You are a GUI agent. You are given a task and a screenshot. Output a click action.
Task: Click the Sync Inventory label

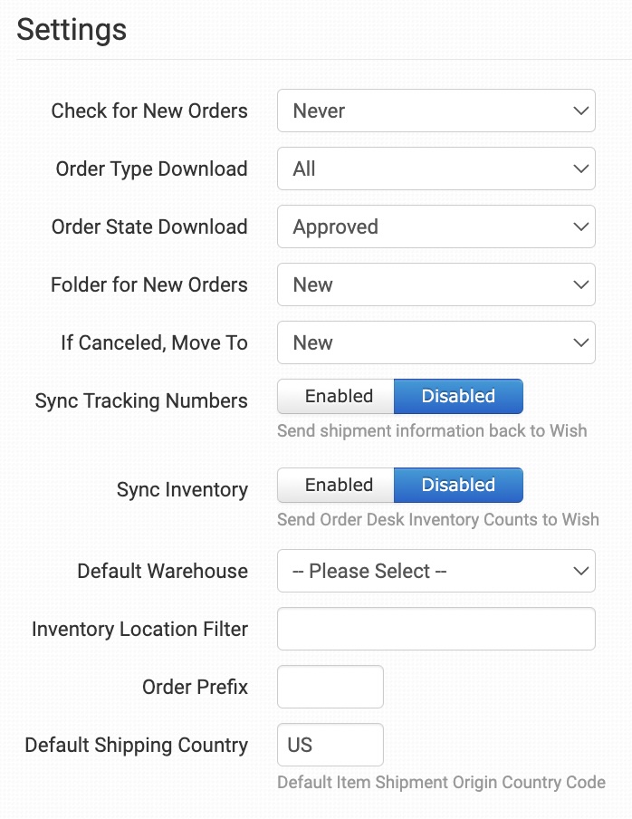(182, 489)
